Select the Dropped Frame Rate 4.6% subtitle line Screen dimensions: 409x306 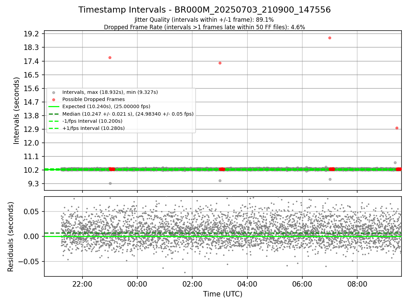tap(204, 27)
